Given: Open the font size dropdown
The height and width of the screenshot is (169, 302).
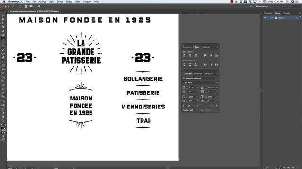Looking at the screenshot, I should click(197, 88).
